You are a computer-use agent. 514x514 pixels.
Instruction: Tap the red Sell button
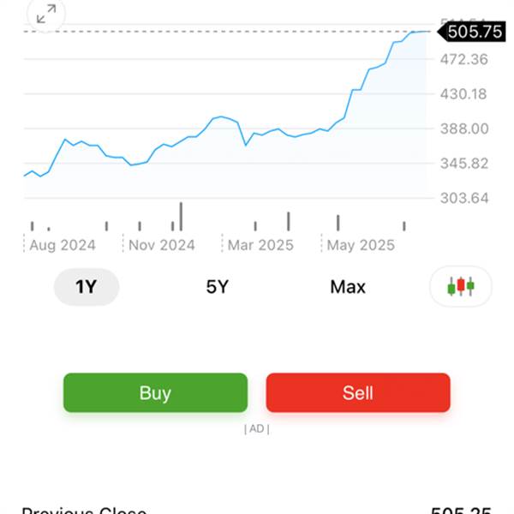pyautogui.click(x=358, y=392)
